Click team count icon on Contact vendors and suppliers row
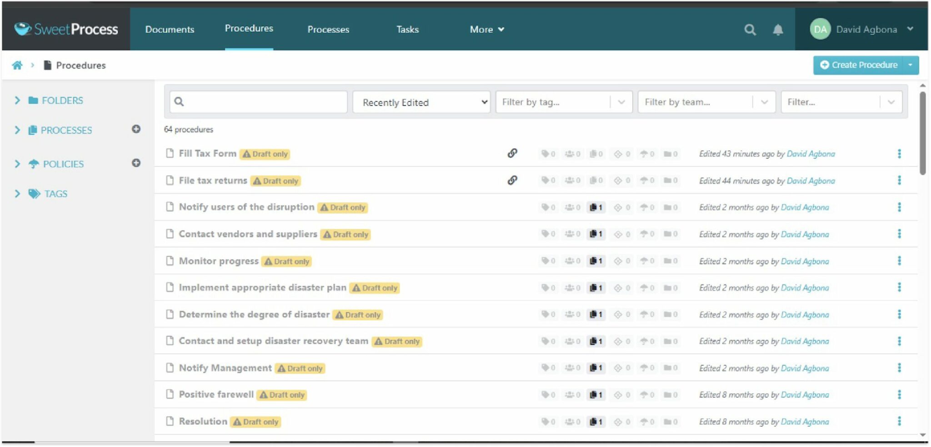The height and width of the screenshot is (447, 931). pos(572,234)
